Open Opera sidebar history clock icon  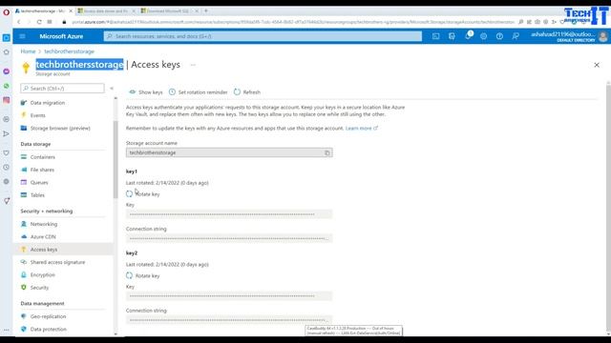tap(7, 168)
